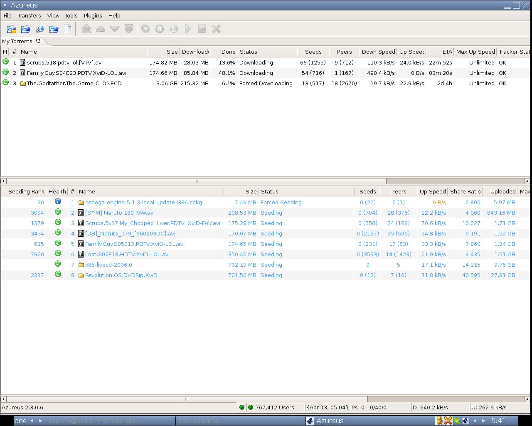
Task: Click the Move up arrow toolbar icon
Action: click(101, 29)
